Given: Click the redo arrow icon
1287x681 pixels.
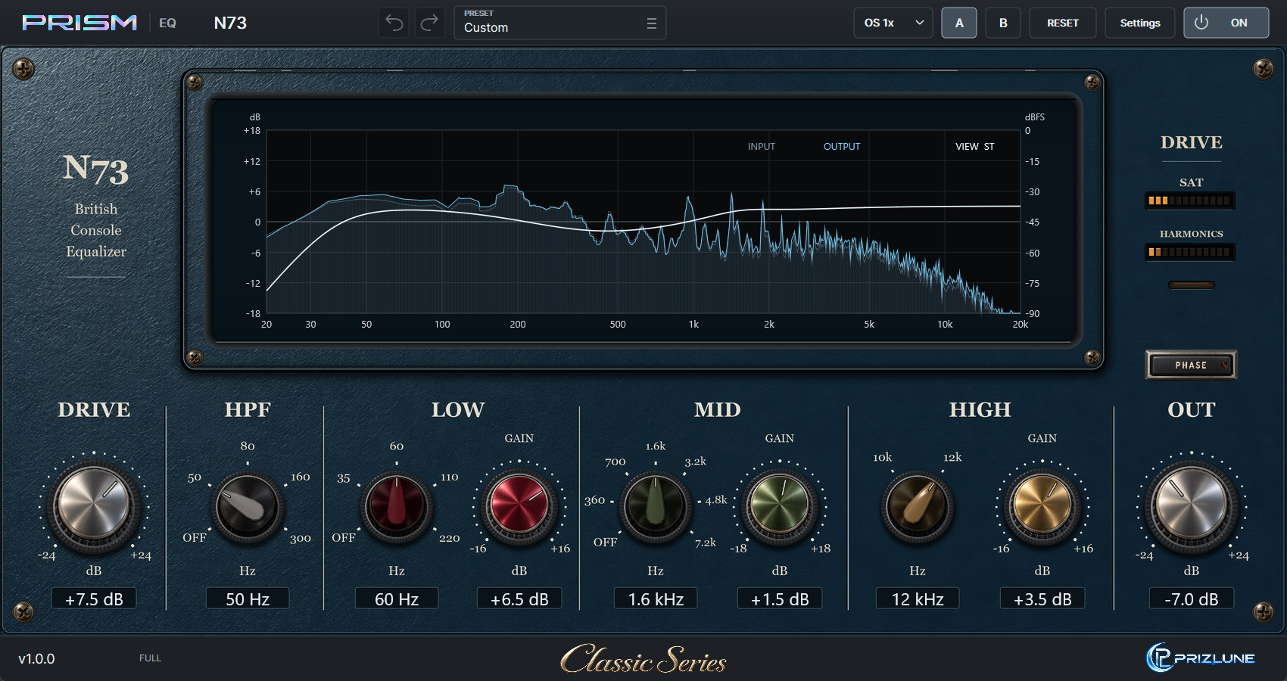Looking at the screenshot, I should tap(429, 23).
